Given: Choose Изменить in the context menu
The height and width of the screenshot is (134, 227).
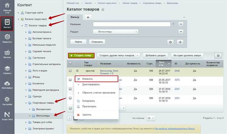Looking at the screenshot, I should coord(97,79).
